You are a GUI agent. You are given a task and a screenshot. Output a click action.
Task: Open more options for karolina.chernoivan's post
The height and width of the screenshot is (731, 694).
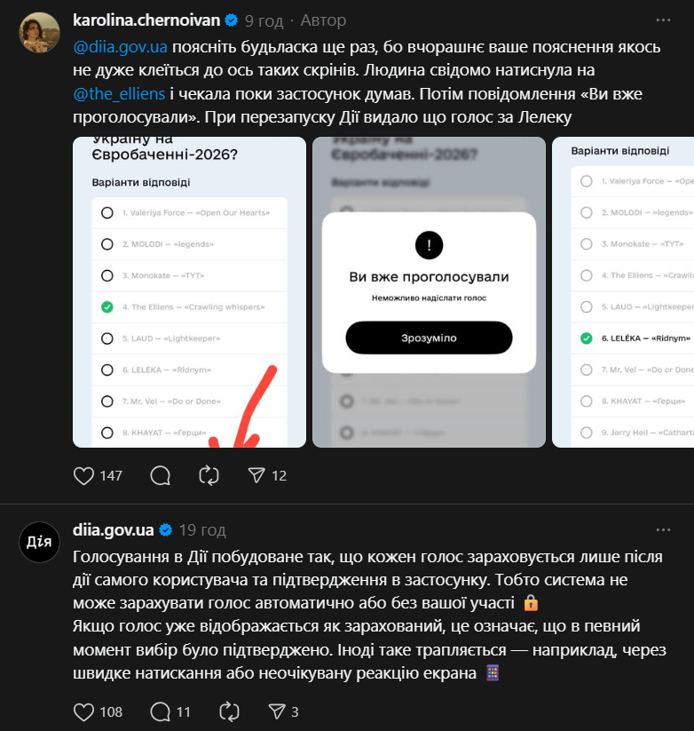[x=663, y=20]
